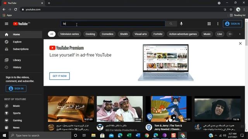Image resolution: width=248 pixels, height=139 pixels.
Task: Open the YouTube apps grid
Action: 209,24
